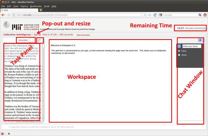Screen dimensions: 208x136
Task: Open the History menu
Action: [24, 6]
